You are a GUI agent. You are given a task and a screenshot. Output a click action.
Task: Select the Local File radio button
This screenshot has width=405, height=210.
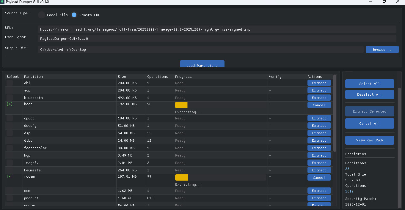coord(42,15)
